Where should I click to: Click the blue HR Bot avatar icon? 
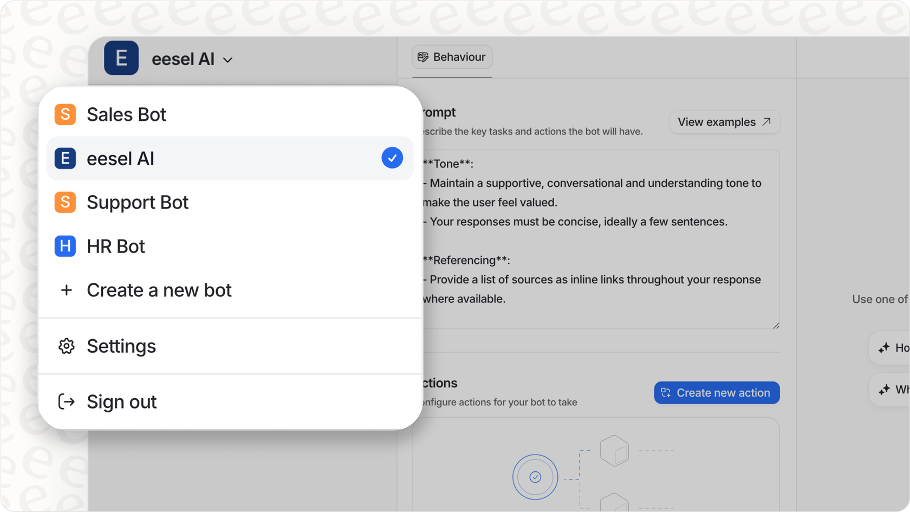coord(64,246)
